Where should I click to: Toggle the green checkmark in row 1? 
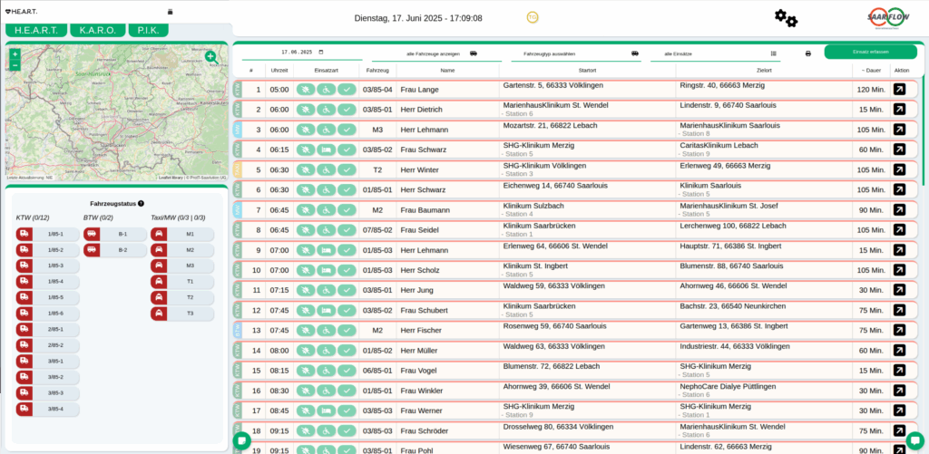coord(347,90)
